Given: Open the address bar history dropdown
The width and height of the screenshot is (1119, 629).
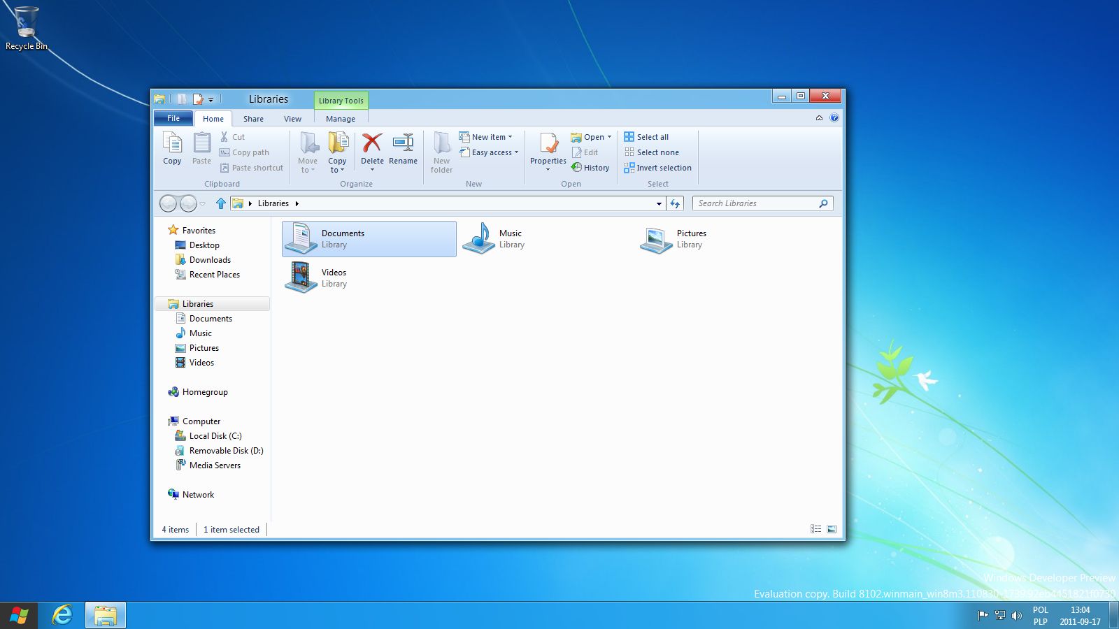Looking at the screenshot, I should point(659,204).
